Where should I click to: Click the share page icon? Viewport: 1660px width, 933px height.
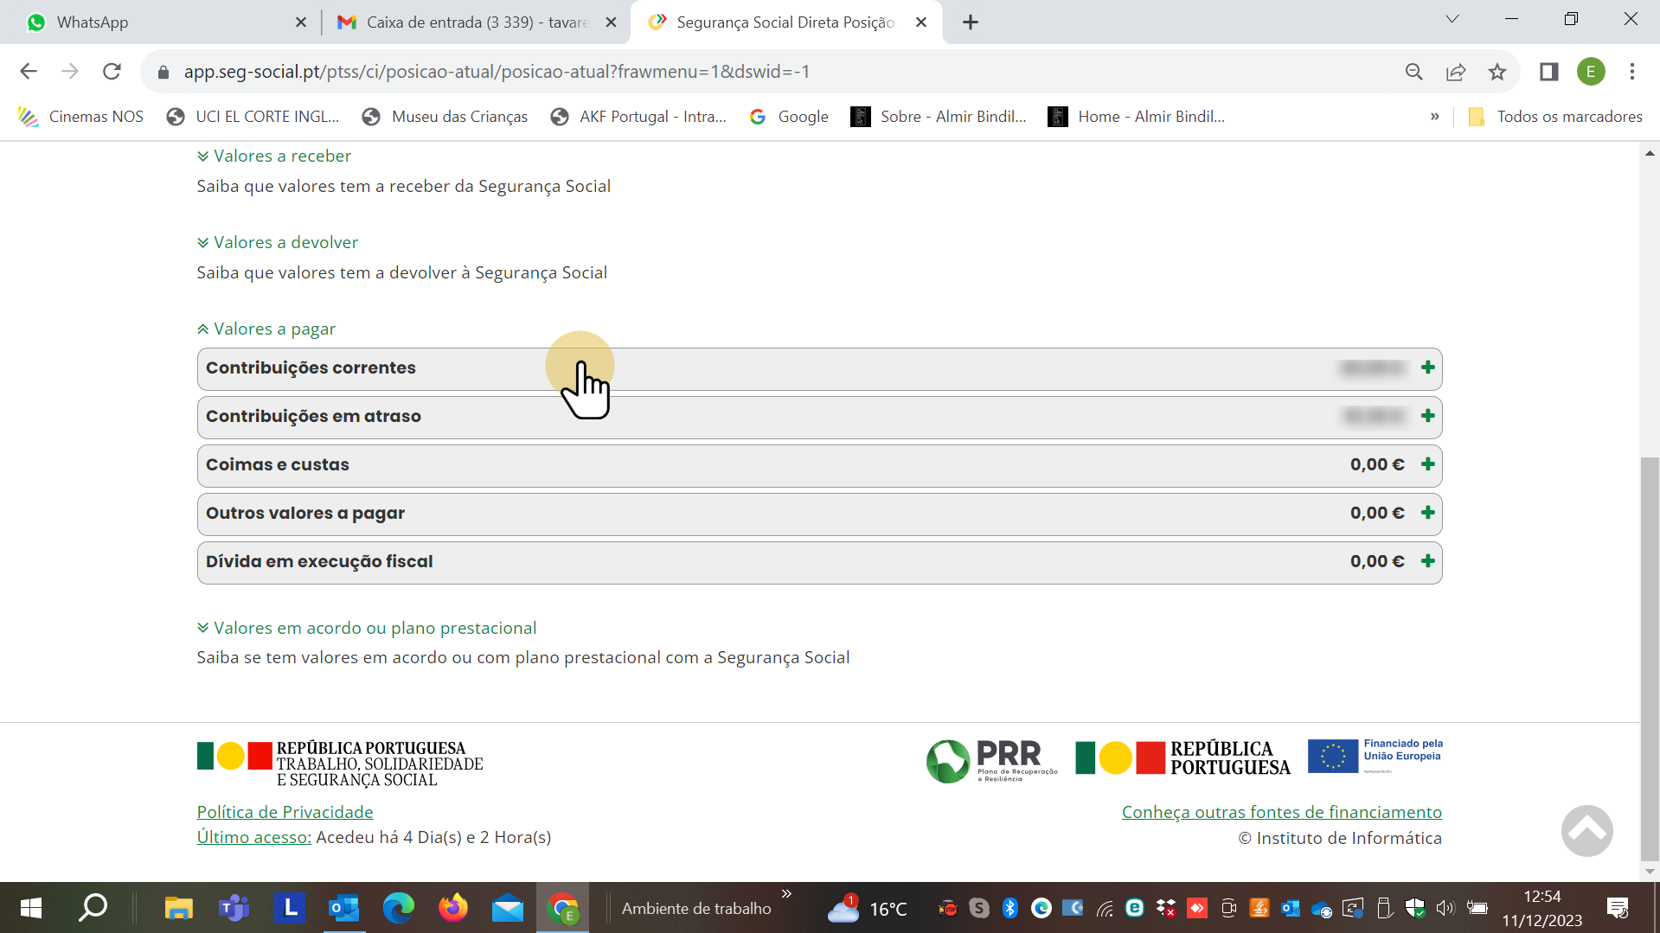pyautogui.click(x=1456, y=72)
